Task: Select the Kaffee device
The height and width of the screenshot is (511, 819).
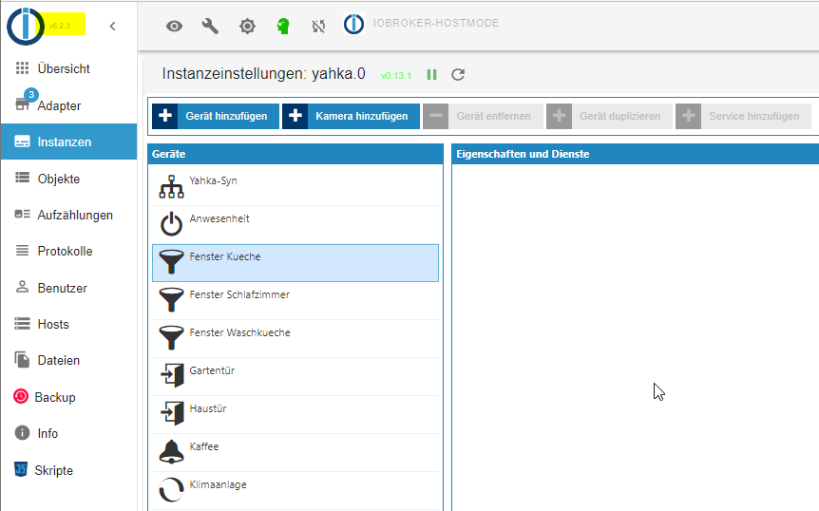Action: [x=295, y=453]
